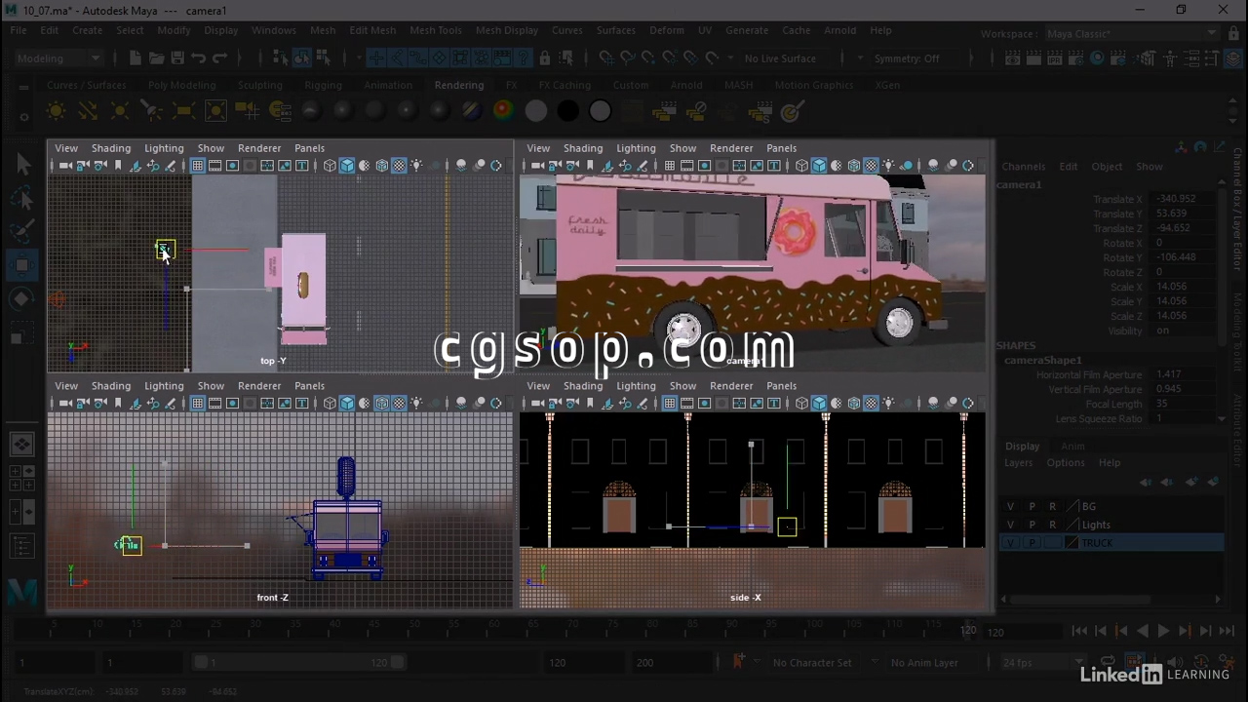Enable smooth shade all in the camera1 viewport
1248x702 pixels.
[x=819, y=166]
